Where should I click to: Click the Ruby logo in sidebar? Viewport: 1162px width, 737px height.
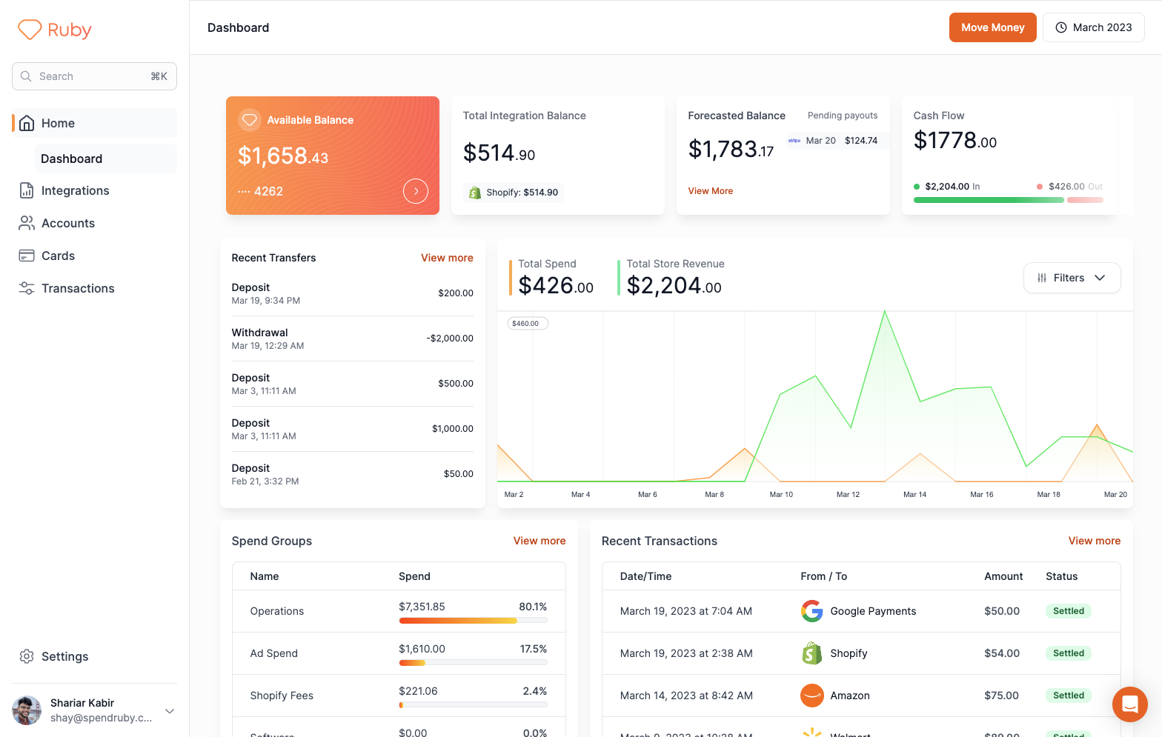(x=54, y=30)
